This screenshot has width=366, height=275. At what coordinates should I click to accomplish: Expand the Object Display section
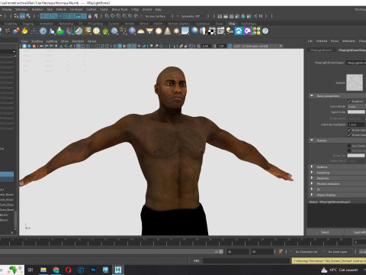click(312, 195)
